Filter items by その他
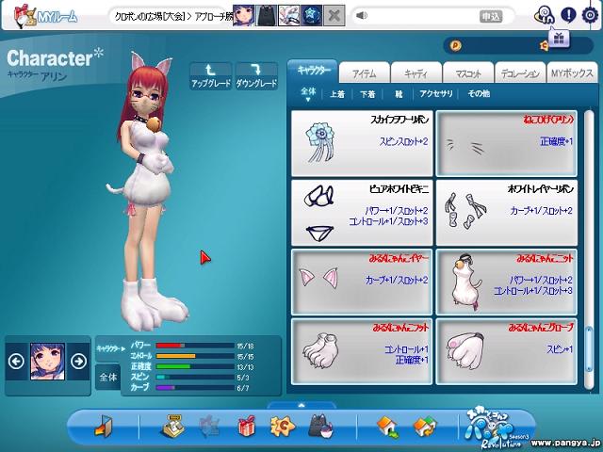603x452 pixels. [479, 94]
